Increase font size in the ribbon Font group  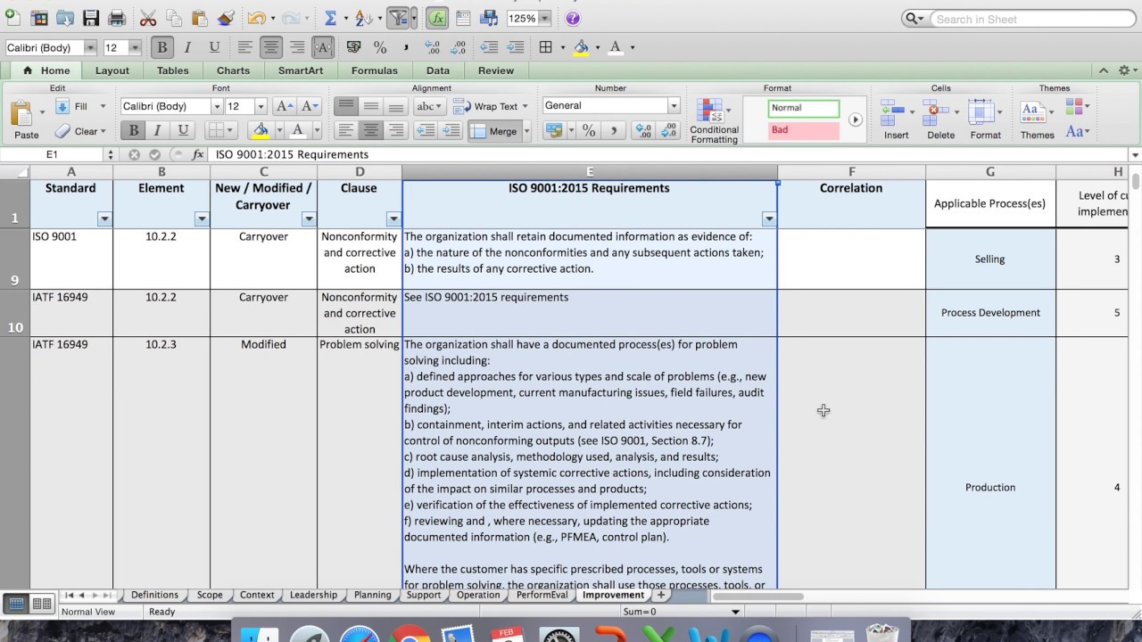[285, 106]
